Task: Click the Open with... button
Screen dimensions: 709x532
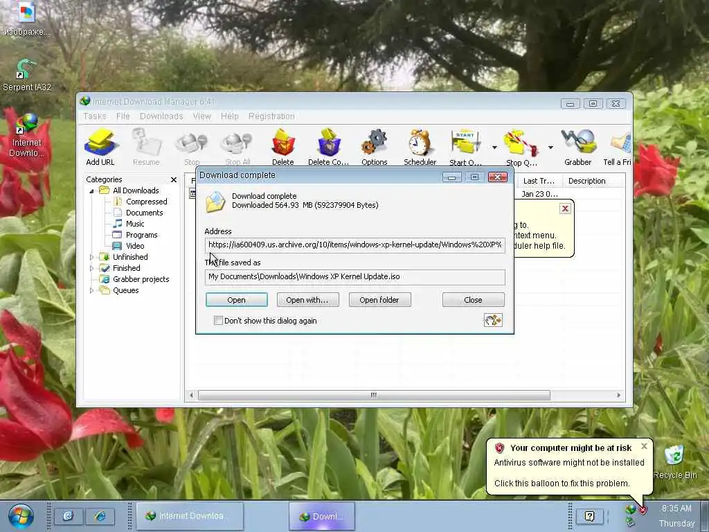Action: (307, 300)
